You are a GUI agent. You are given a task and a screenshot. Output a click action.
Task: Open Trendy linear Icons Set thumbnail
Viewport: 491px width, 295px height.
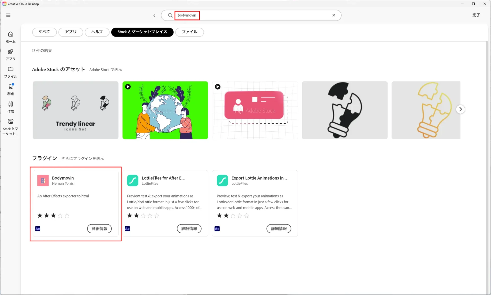(75, 110)
